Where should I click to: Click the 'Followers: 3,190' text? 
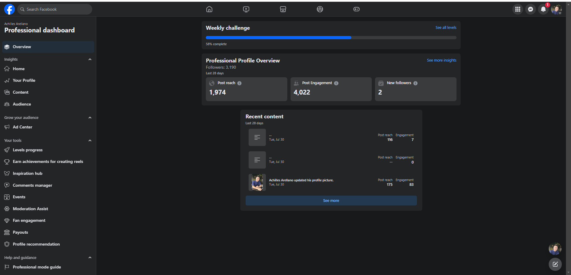coord(221,67)
